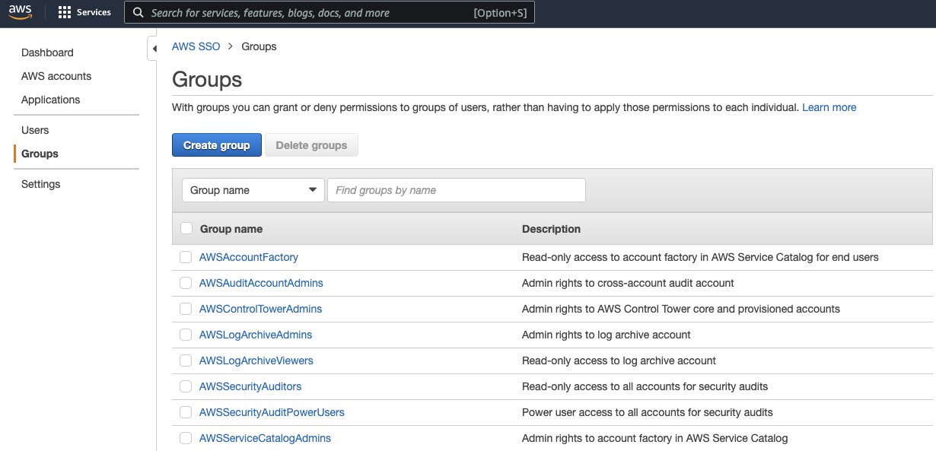Open AWS accounts in the sidebar
This screenshot has height=451, width=936.
56,76
